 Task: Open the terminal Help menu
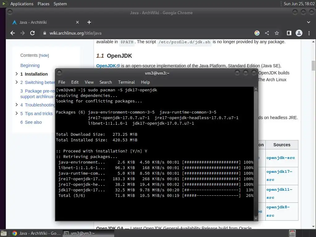coord(145,82)
